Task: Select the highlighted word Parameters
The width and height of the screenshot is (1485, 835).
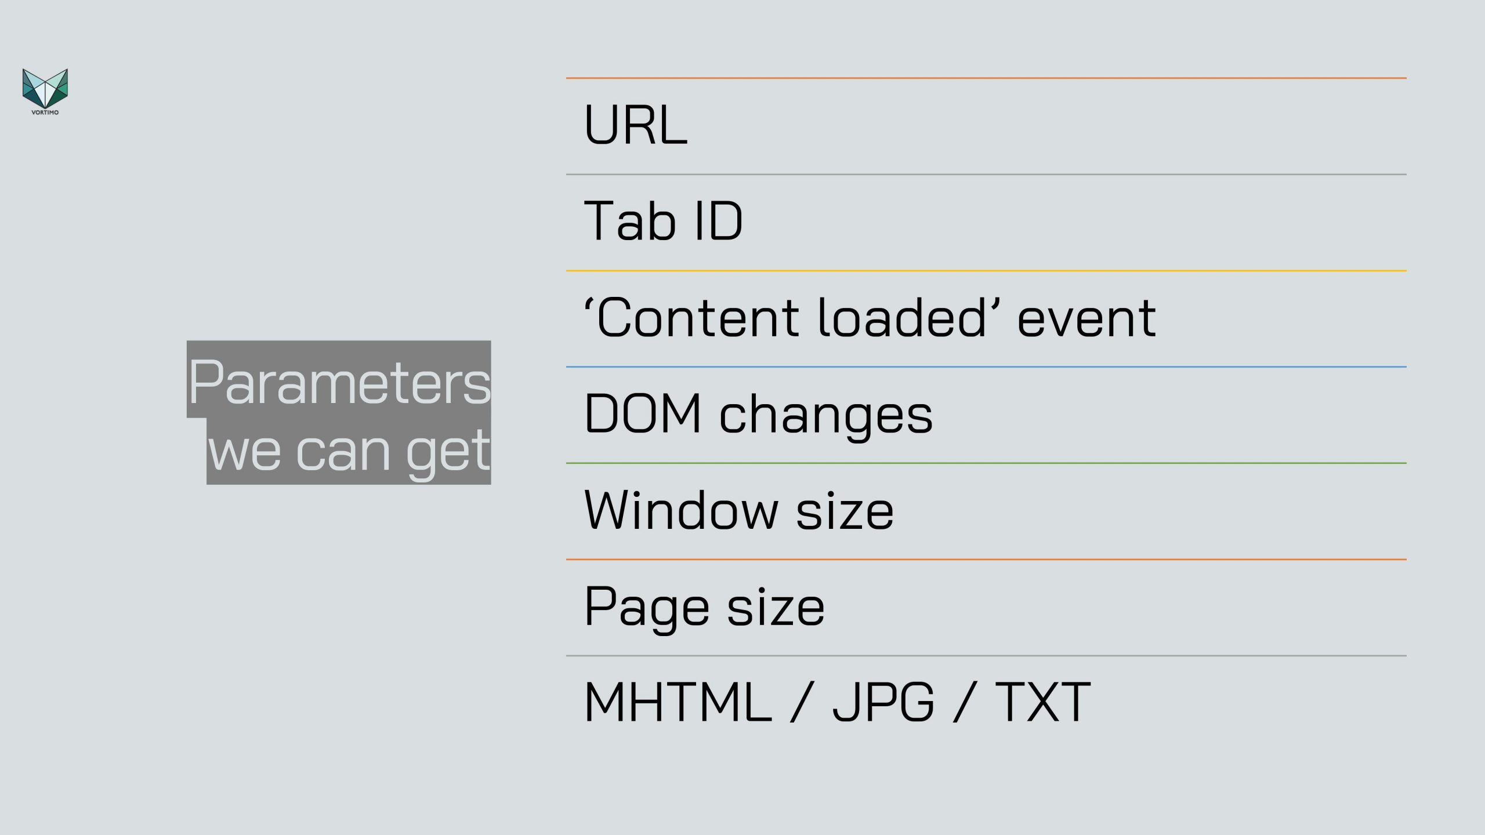Action: coord(339,382)
